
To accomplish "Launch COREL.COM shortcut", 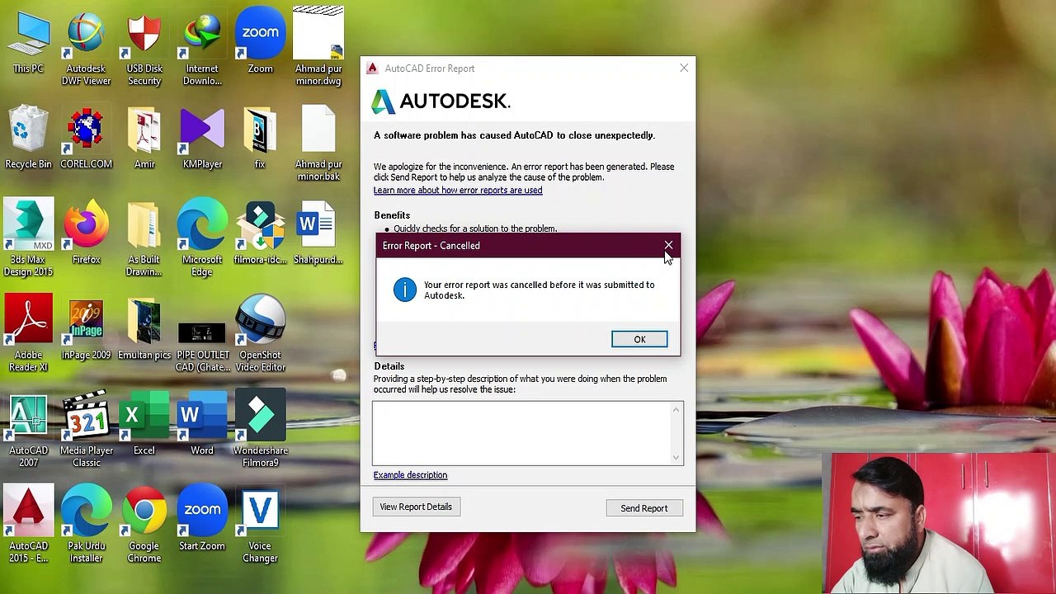I will 86,138.
